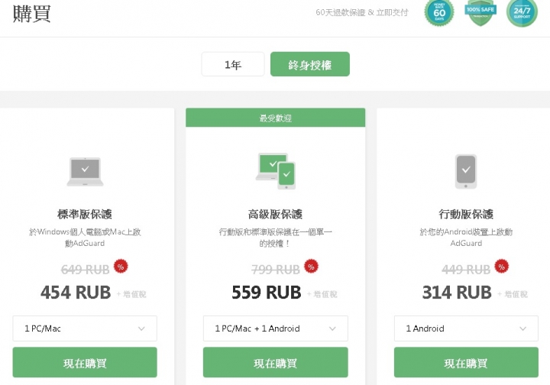Click the 行動版保護 plan title
Image resolution: width=550 pixels, height=385 pixels.
click(x=466, y=214)
